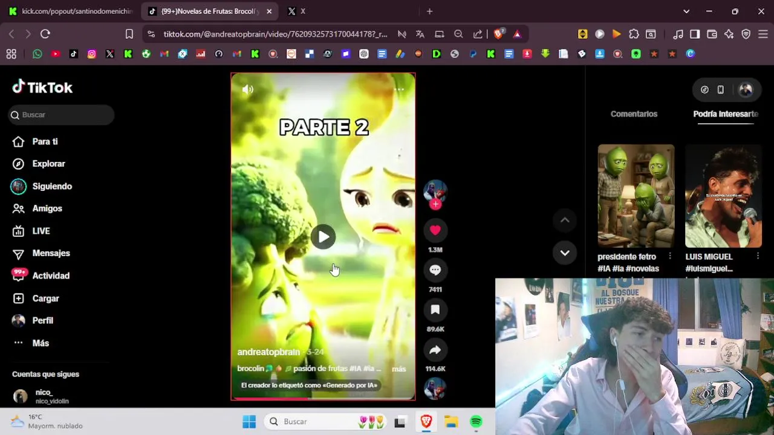774x435 pixels.
Task: Open Instagram bookmark in bookmarks bar
Action: pos(92,54)
